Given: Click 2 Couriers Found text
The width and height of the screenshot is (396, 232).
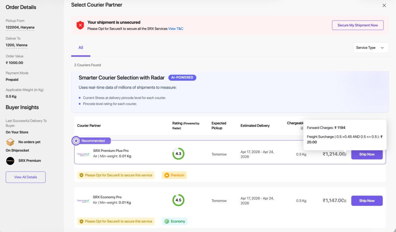Looking at the screenshot, I should pos(88,65).
